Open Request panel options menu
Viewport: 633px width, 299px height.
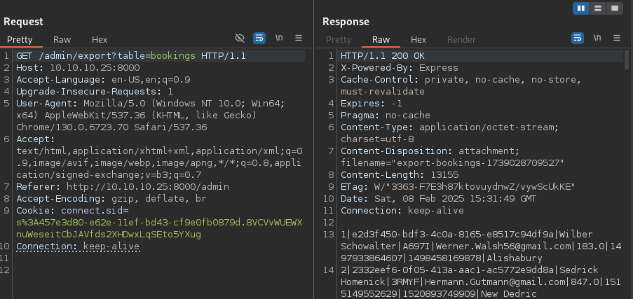point(299,38)
